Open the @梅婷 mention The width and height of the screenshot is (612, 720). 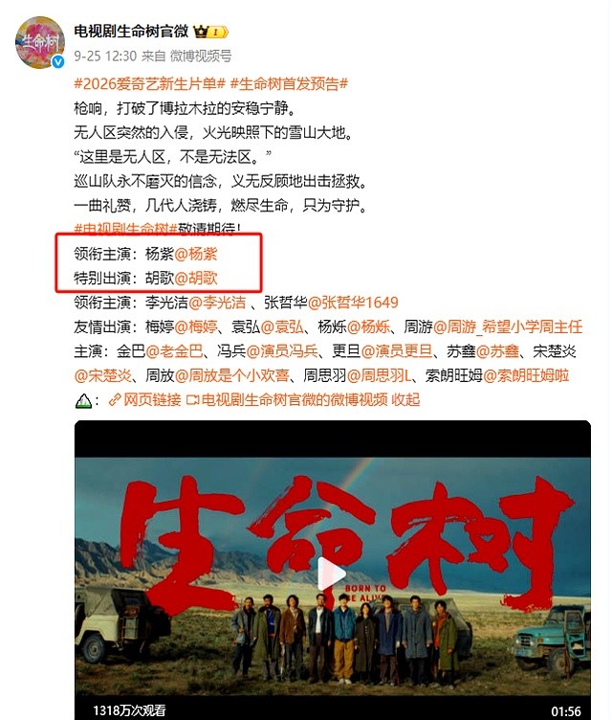tap(196, 326)
